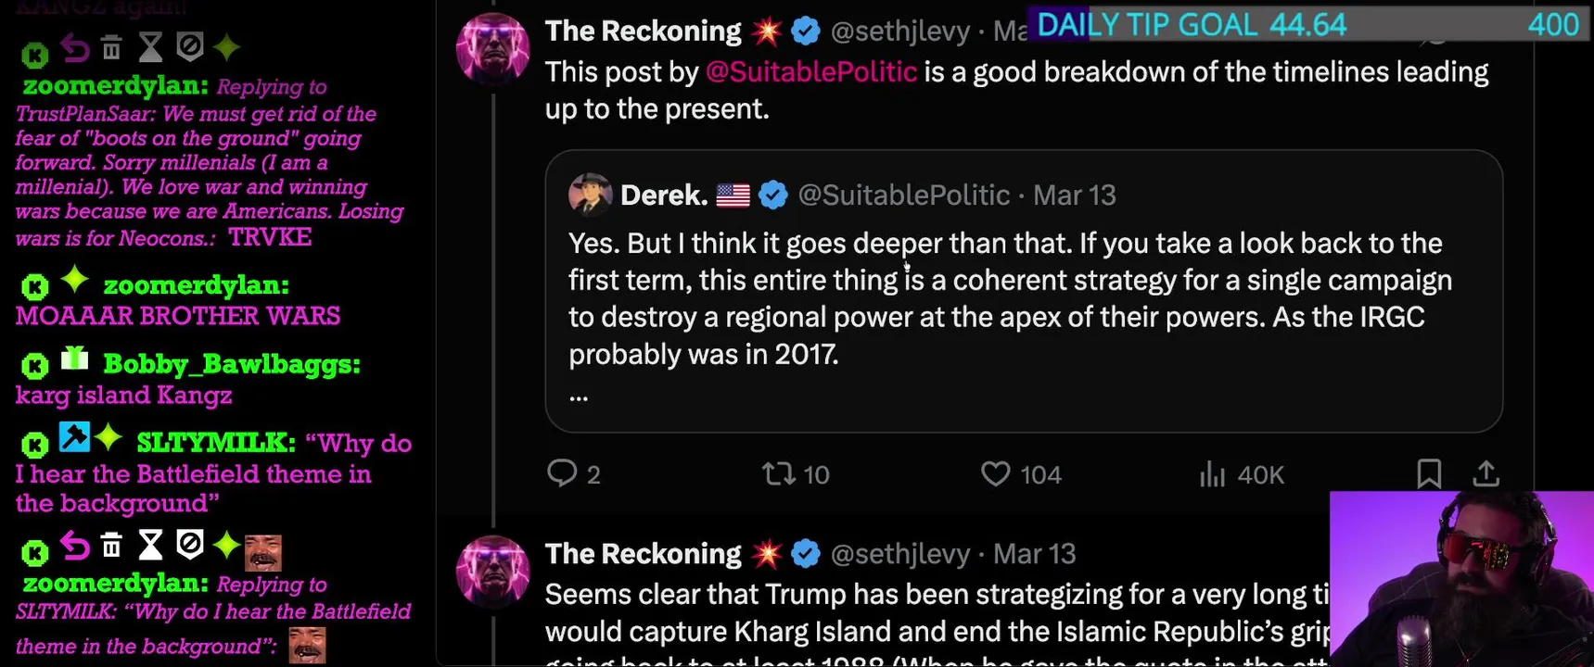Open @sethjlevy handle on the Kharg Island post
1594x667 pixels.
[x=899, y=554]
